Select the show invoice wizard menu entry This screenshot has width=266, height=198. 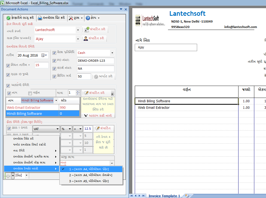coord(32,145)
